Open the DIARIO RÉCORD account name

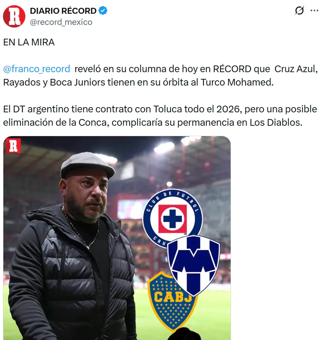tap(63, 11)
